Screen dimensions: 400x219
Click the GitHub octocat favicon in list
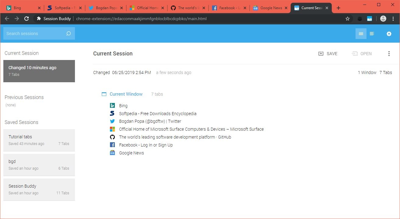pos(112,137)
